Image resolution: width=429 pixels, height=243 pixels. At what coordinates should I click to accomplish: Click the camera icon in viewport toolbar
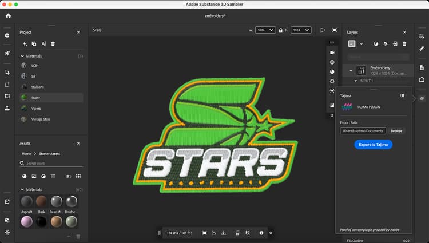pos(332,53)
